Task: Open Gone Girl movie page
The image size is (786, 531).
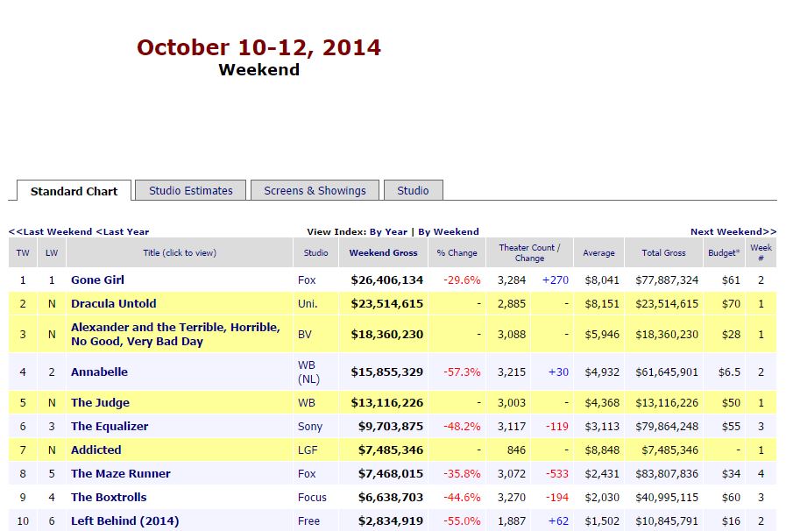Action: tap(97, 280)
